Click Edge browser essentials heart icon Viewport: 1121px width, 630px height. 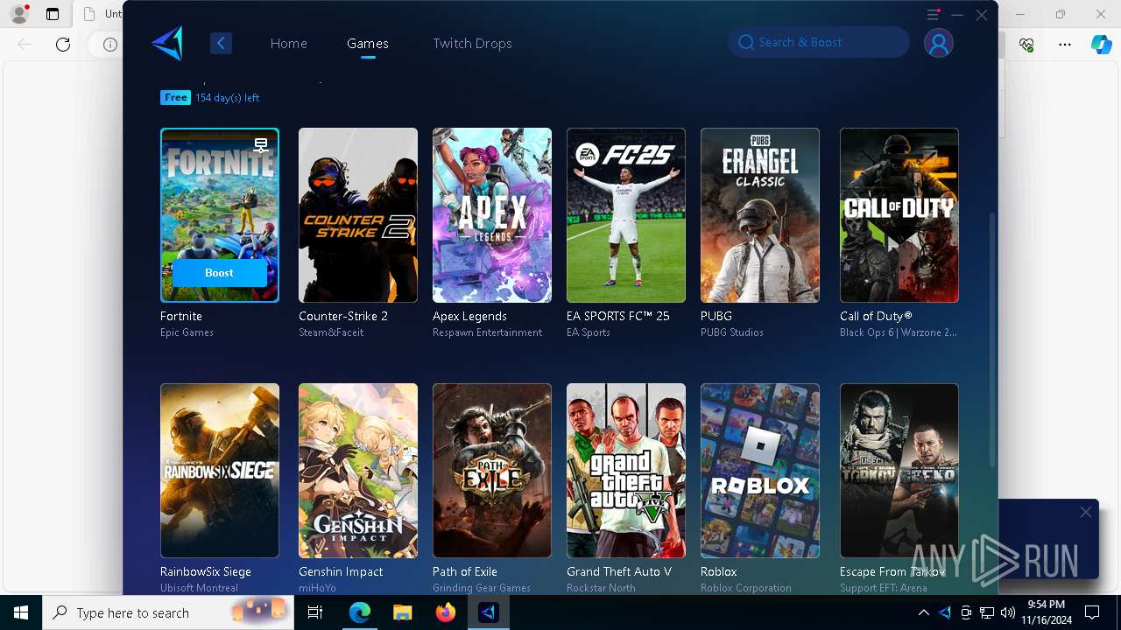coord(1027,44)
